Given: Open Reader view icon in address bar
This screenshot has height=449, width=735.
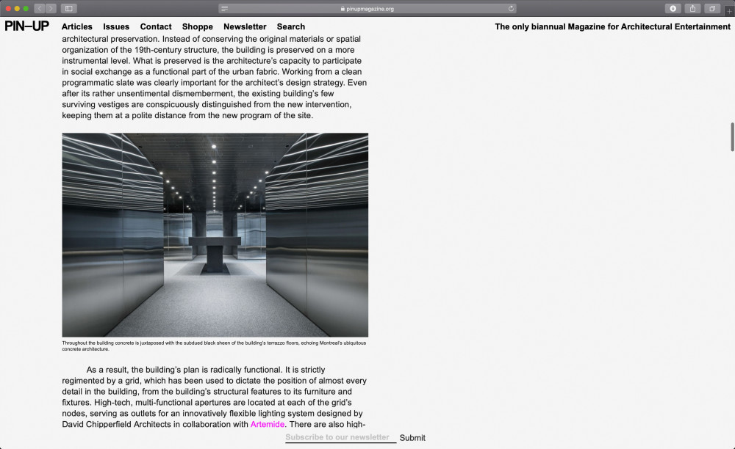Looking at the screenshot, I should click(224, 8).
